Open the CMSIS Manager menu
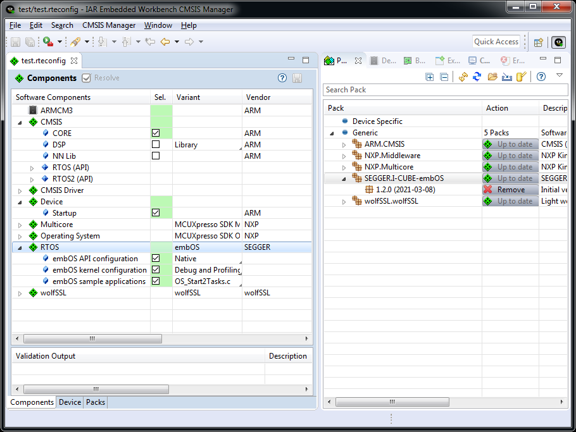 click(109, 25)
